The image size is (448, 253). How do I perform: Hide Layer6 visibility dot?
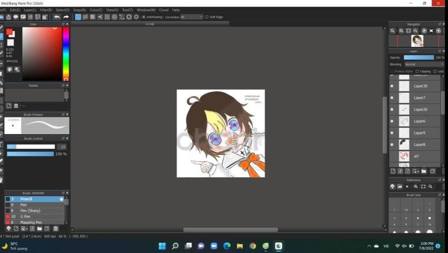(392, 121)
